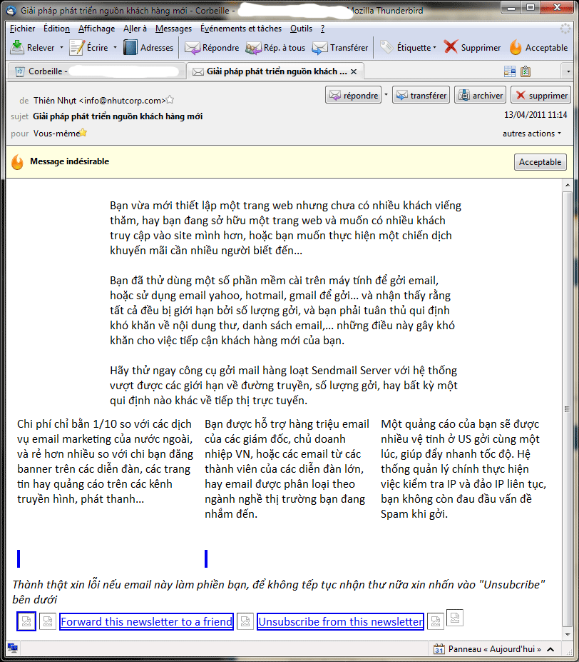Click the italic line starting "Thành thật xin lỗi"
This screenshot has width=579, height=662.
click(279, 592)
